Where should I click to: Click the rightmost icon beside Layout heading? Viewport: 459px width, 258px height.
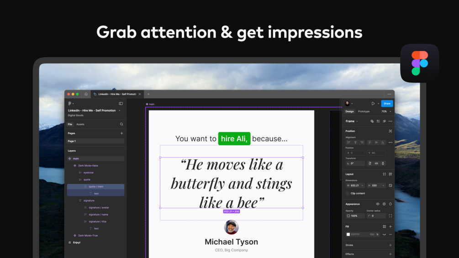pyautogui.click(x=390, y=174)
